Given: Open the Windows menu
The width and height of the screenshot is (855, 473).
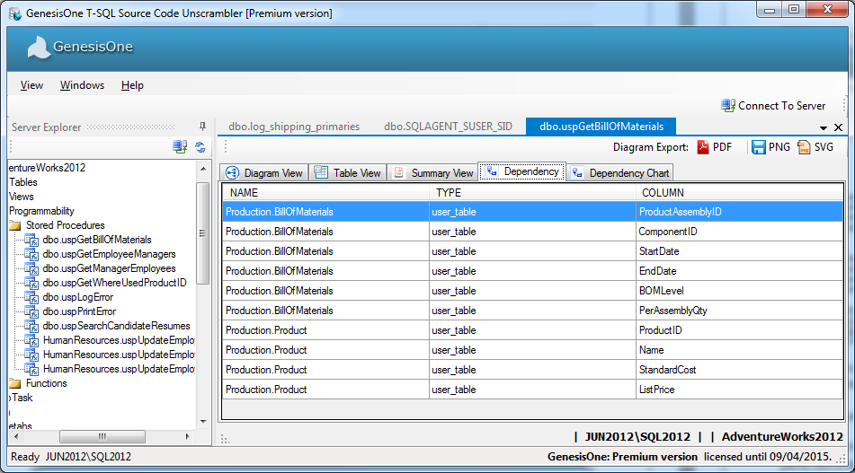Looking at the screenshot, I should (x=82, y=85).
